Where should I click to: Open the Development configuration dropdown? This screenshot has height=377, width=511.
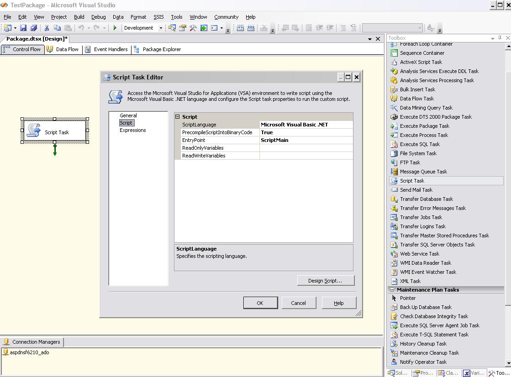coord(161,28)
